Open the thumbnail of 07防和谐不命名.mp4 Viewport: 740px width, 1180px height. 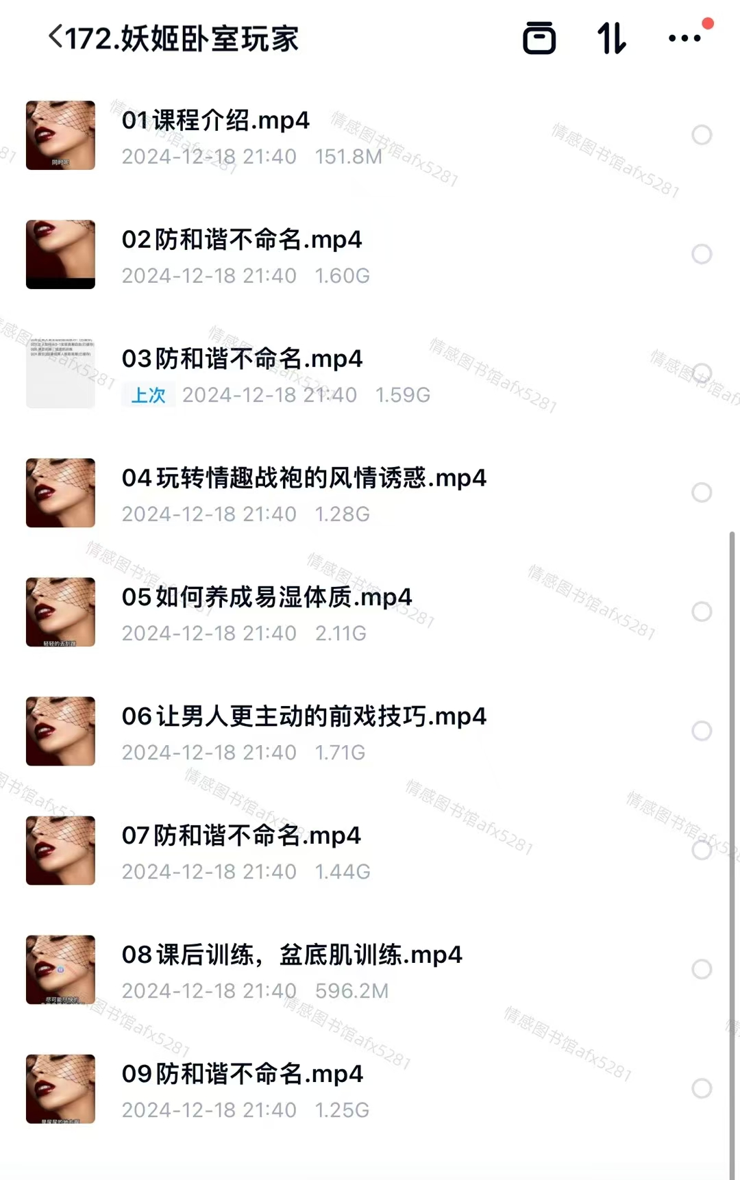coord(60,850)
